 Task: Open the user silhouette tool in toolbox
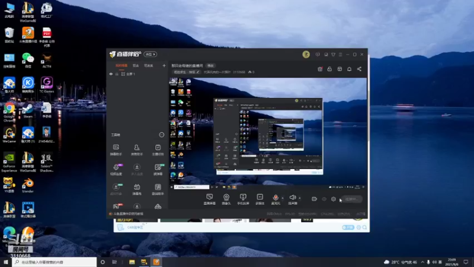(137, 150)
